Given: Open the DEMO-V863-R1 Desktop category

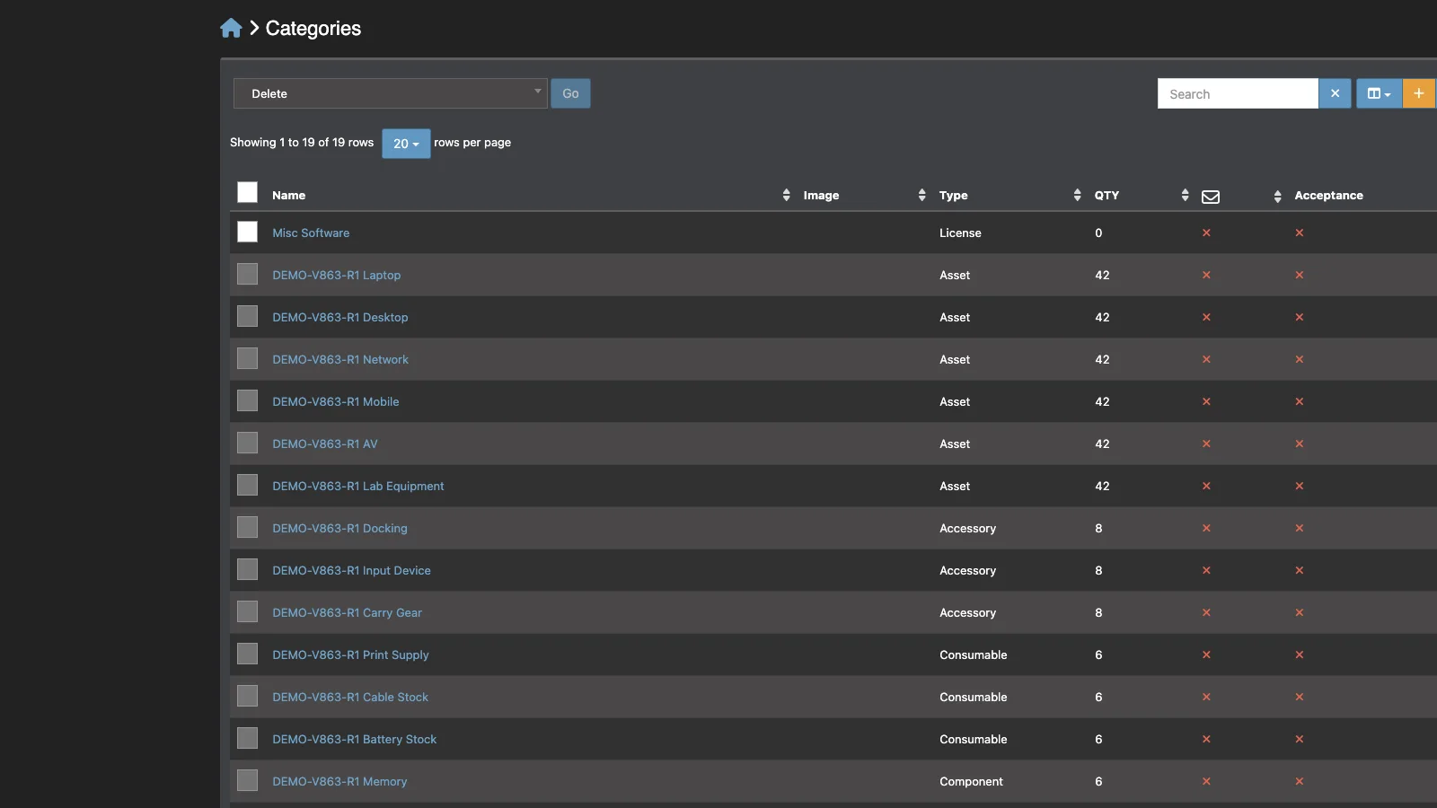Looking at the screenshot, I should pyautogui.click(x=339, y=317).
